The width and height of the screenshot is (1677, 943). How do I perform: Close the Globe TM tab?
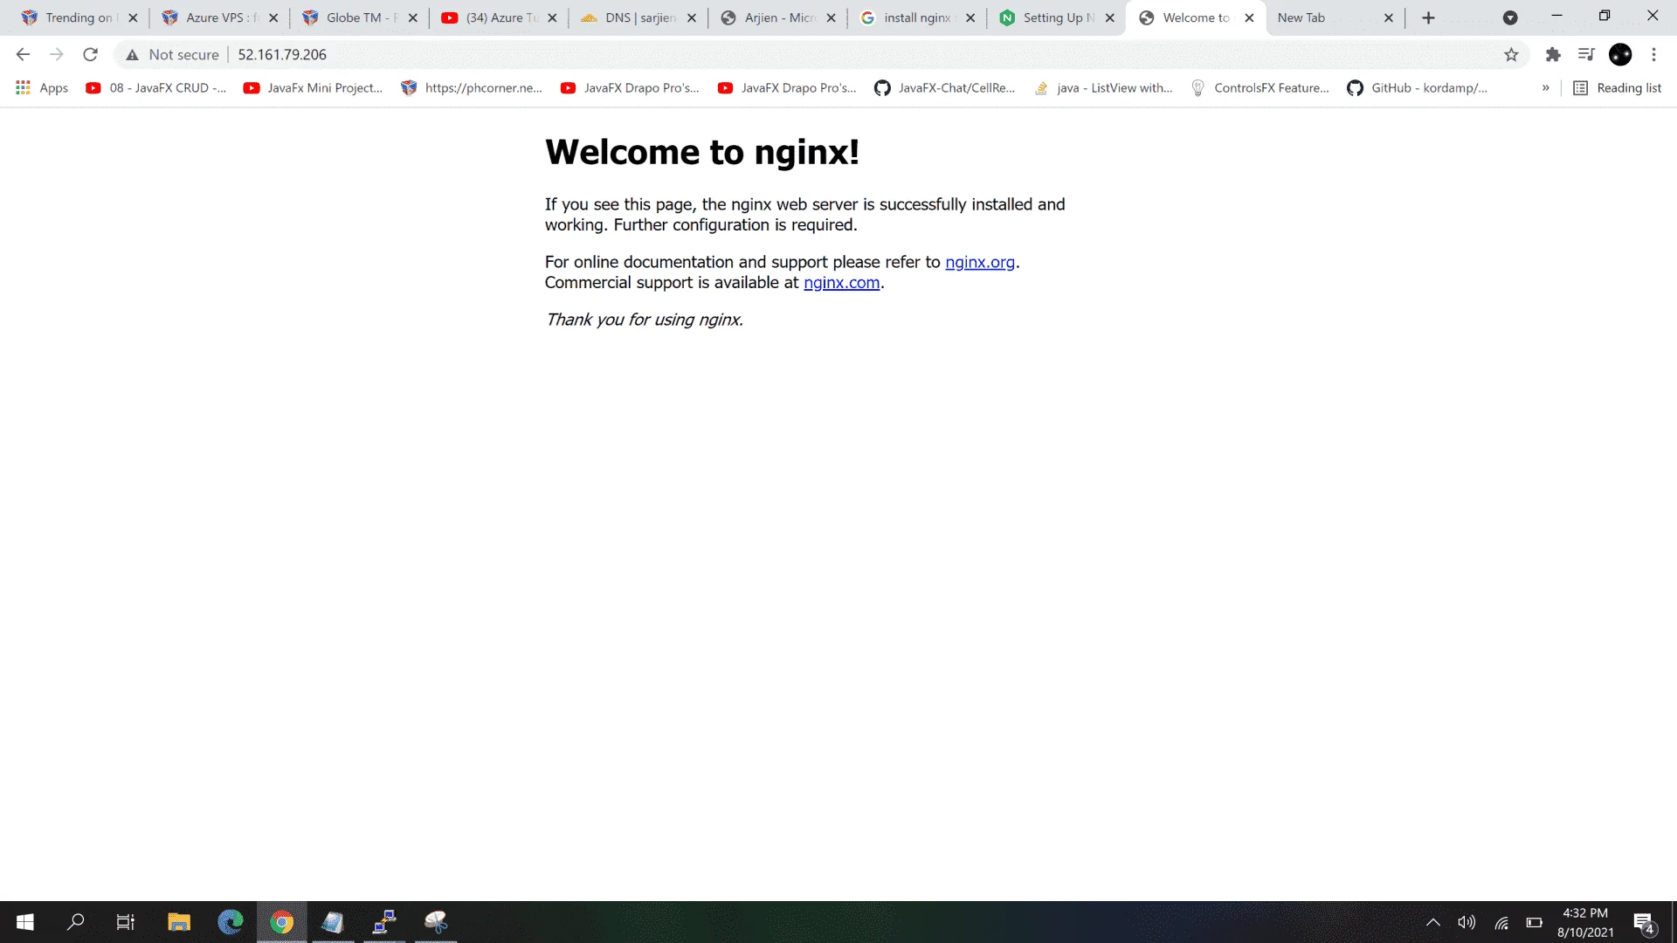413,17
